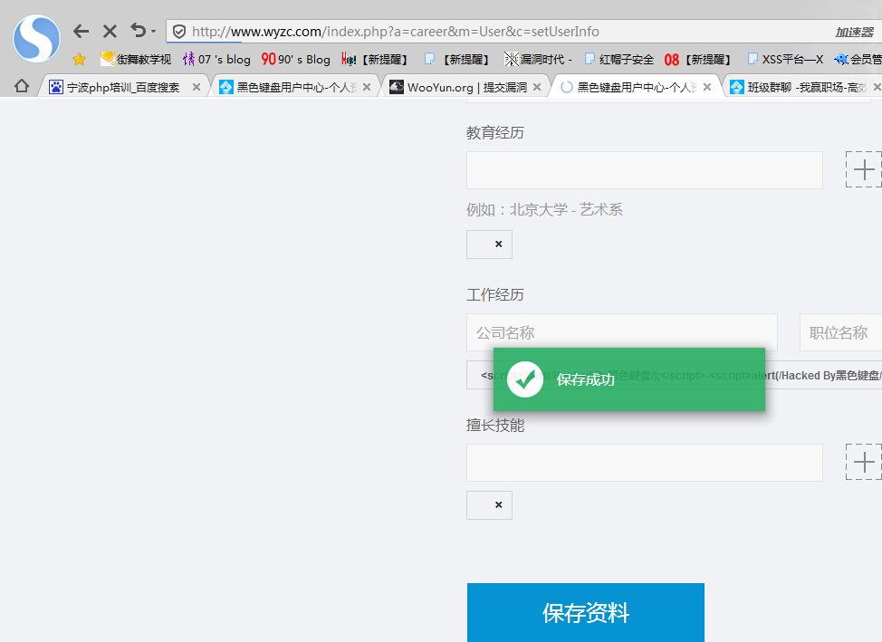Click the 例如：北京大学 - 艺术系 hint text
The height and width of the screenshot is (642, 882).
544,210
